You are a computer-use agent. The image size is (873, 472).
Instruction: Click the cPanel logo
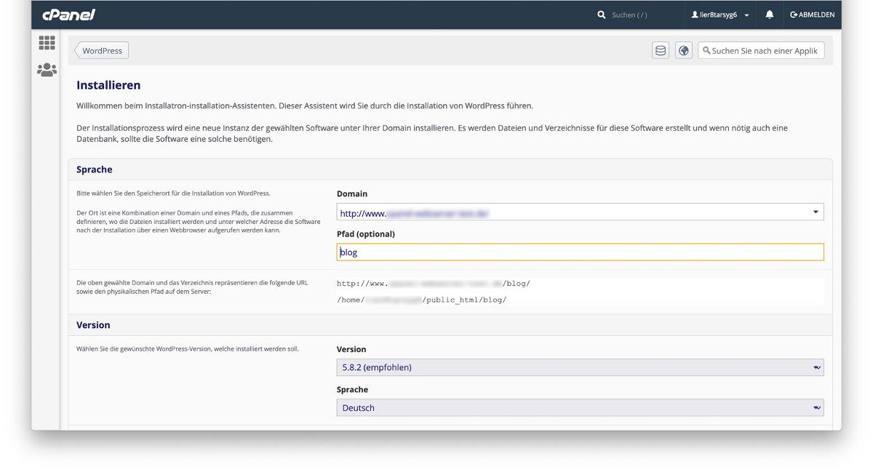[68, 15]
